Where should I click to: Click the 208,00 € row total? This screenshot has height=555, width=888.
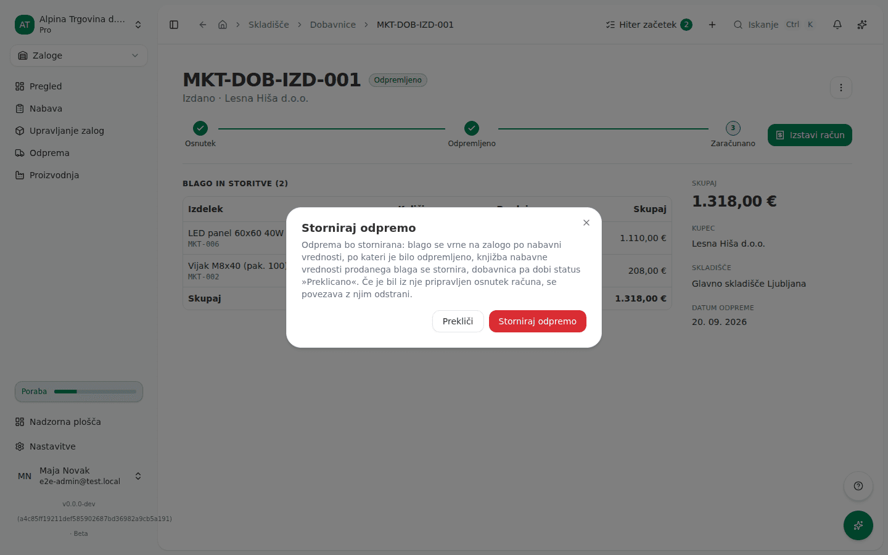[x=647, y=271]
